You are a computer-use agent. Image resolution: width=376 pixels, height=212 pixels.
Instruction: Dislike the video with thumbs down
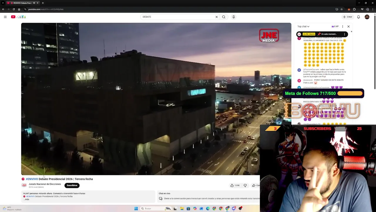click(x=245, y=185)
